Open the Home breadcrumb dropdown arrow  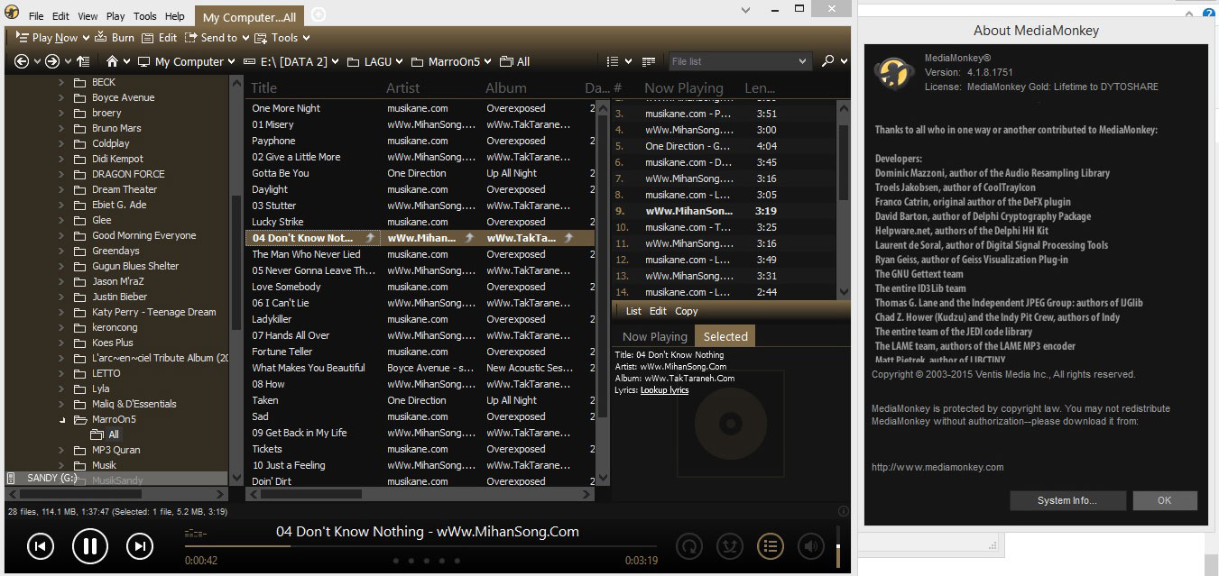coord(127,62)
